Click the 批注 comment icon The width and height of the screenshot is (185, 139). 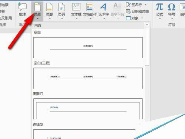[22, 7]
